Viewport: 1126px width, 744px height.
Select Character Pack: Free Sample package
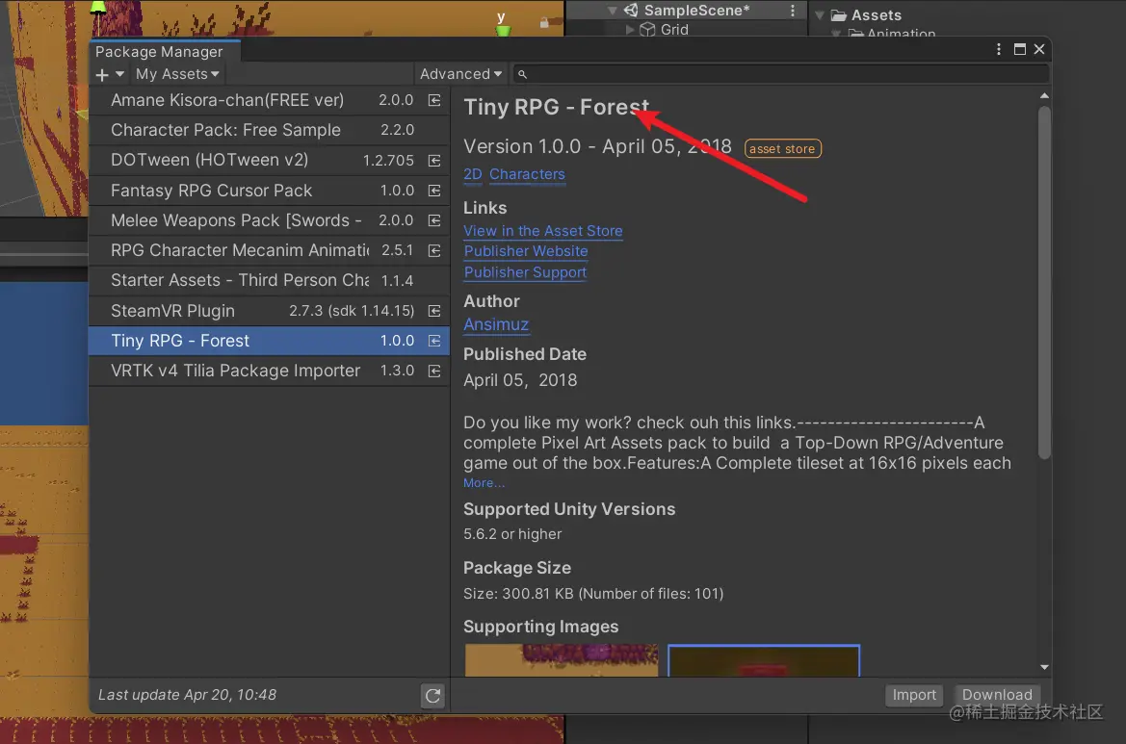tap(270, 131)
